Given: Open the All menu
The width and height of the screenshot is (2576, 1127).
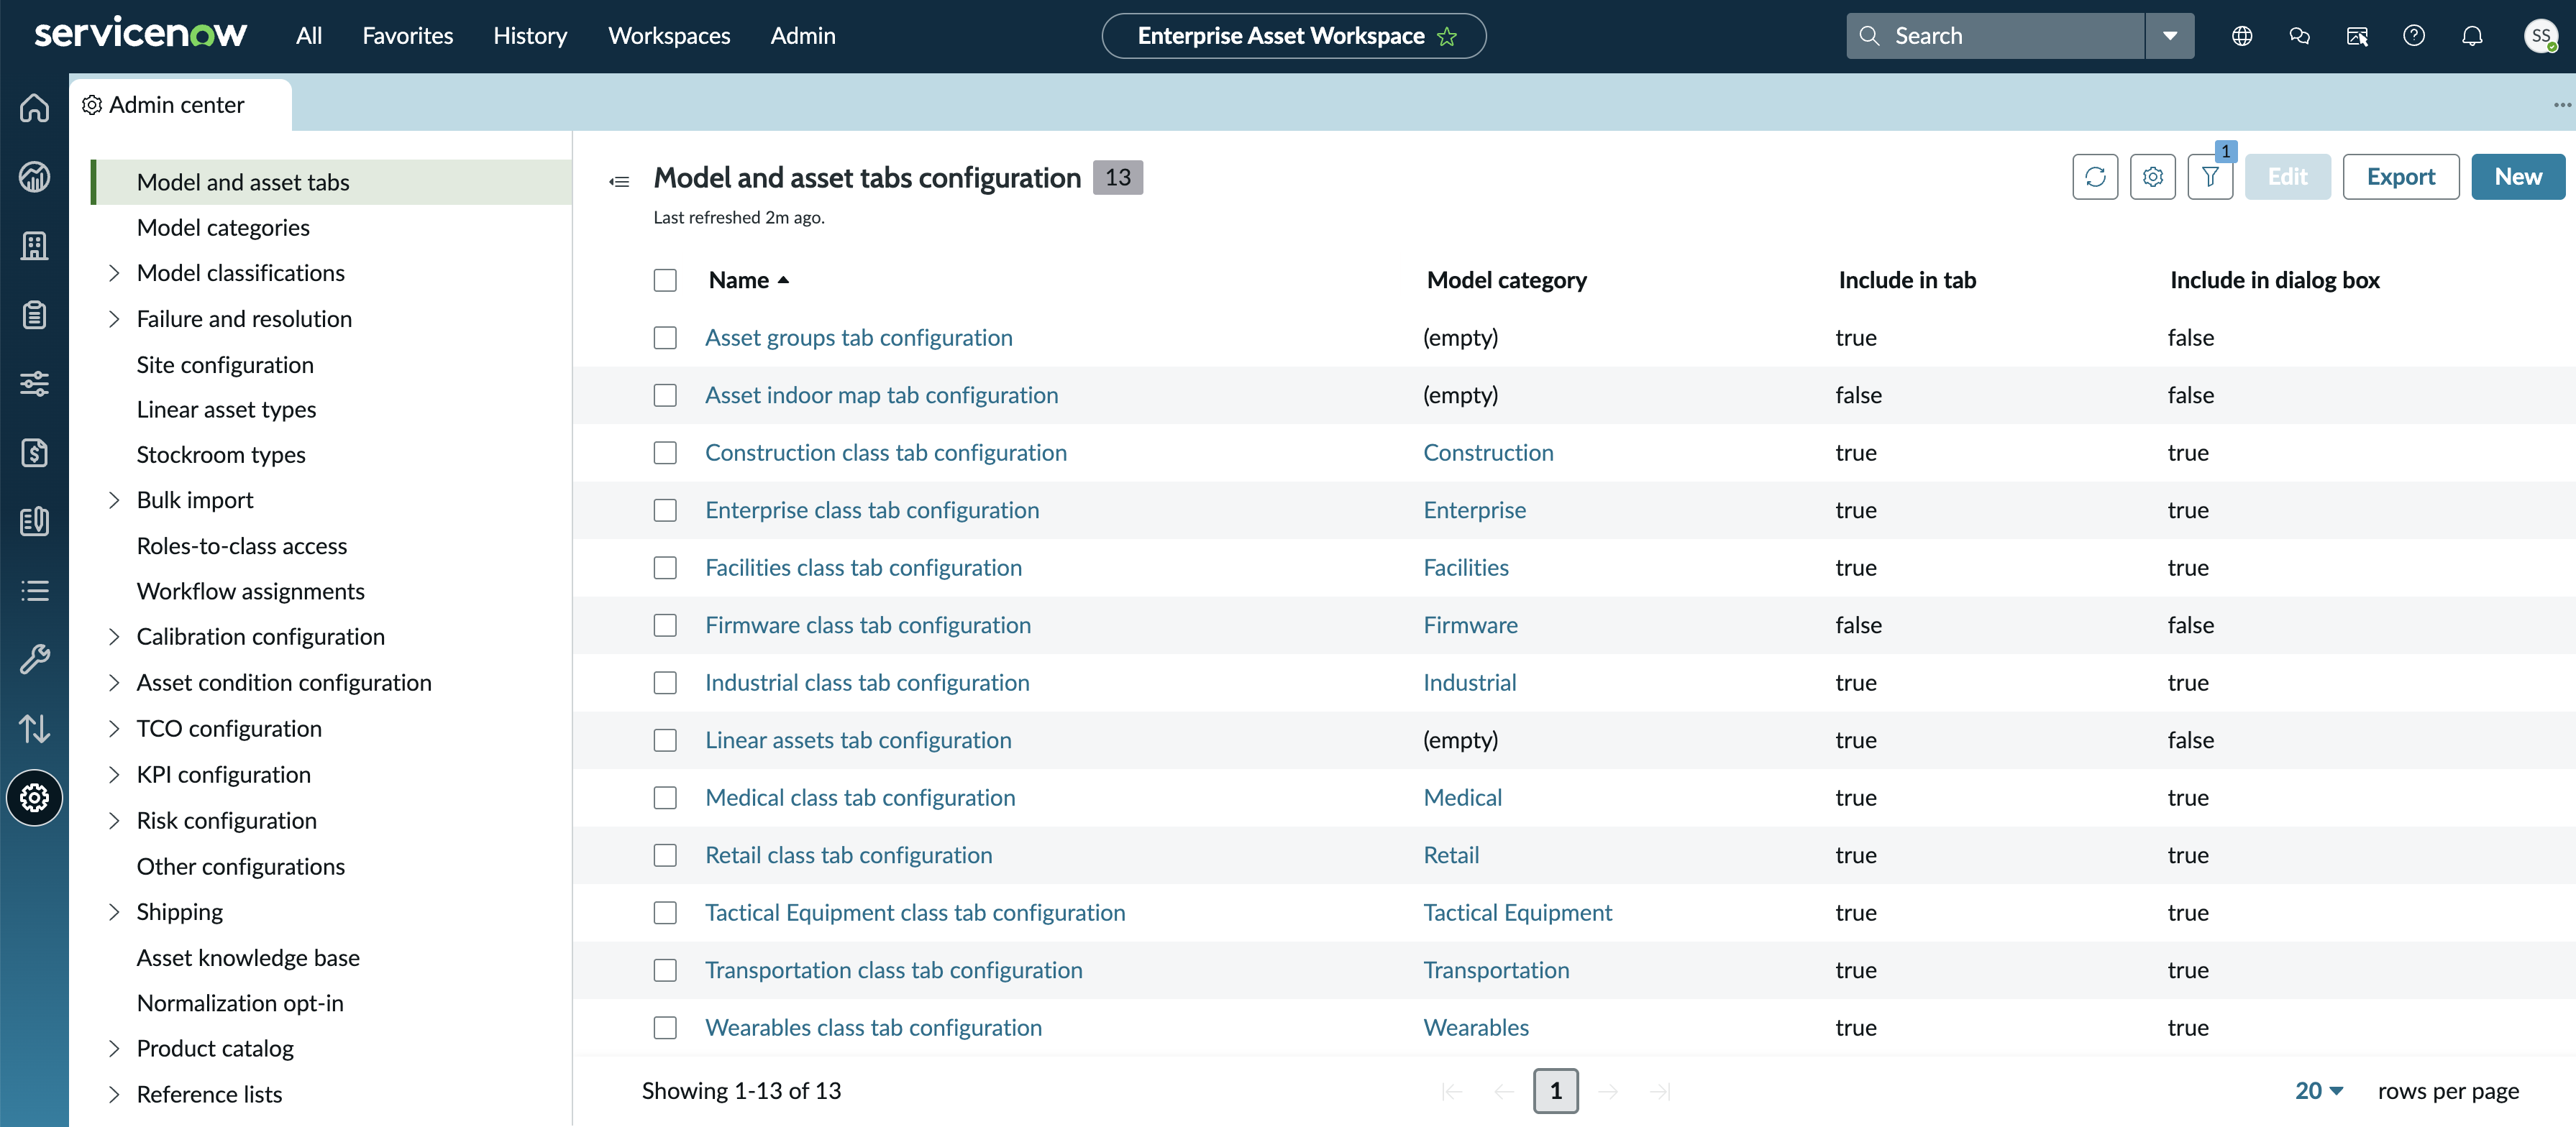Looking at the screenshot, I should 309,36.
